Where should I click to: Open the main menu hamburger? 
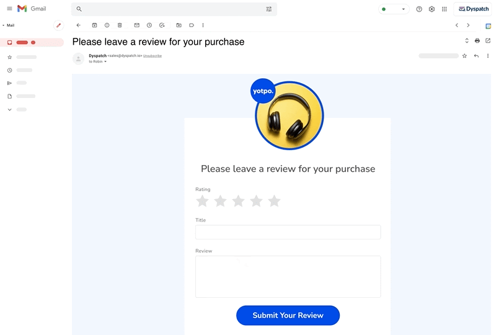pos(9,9)
